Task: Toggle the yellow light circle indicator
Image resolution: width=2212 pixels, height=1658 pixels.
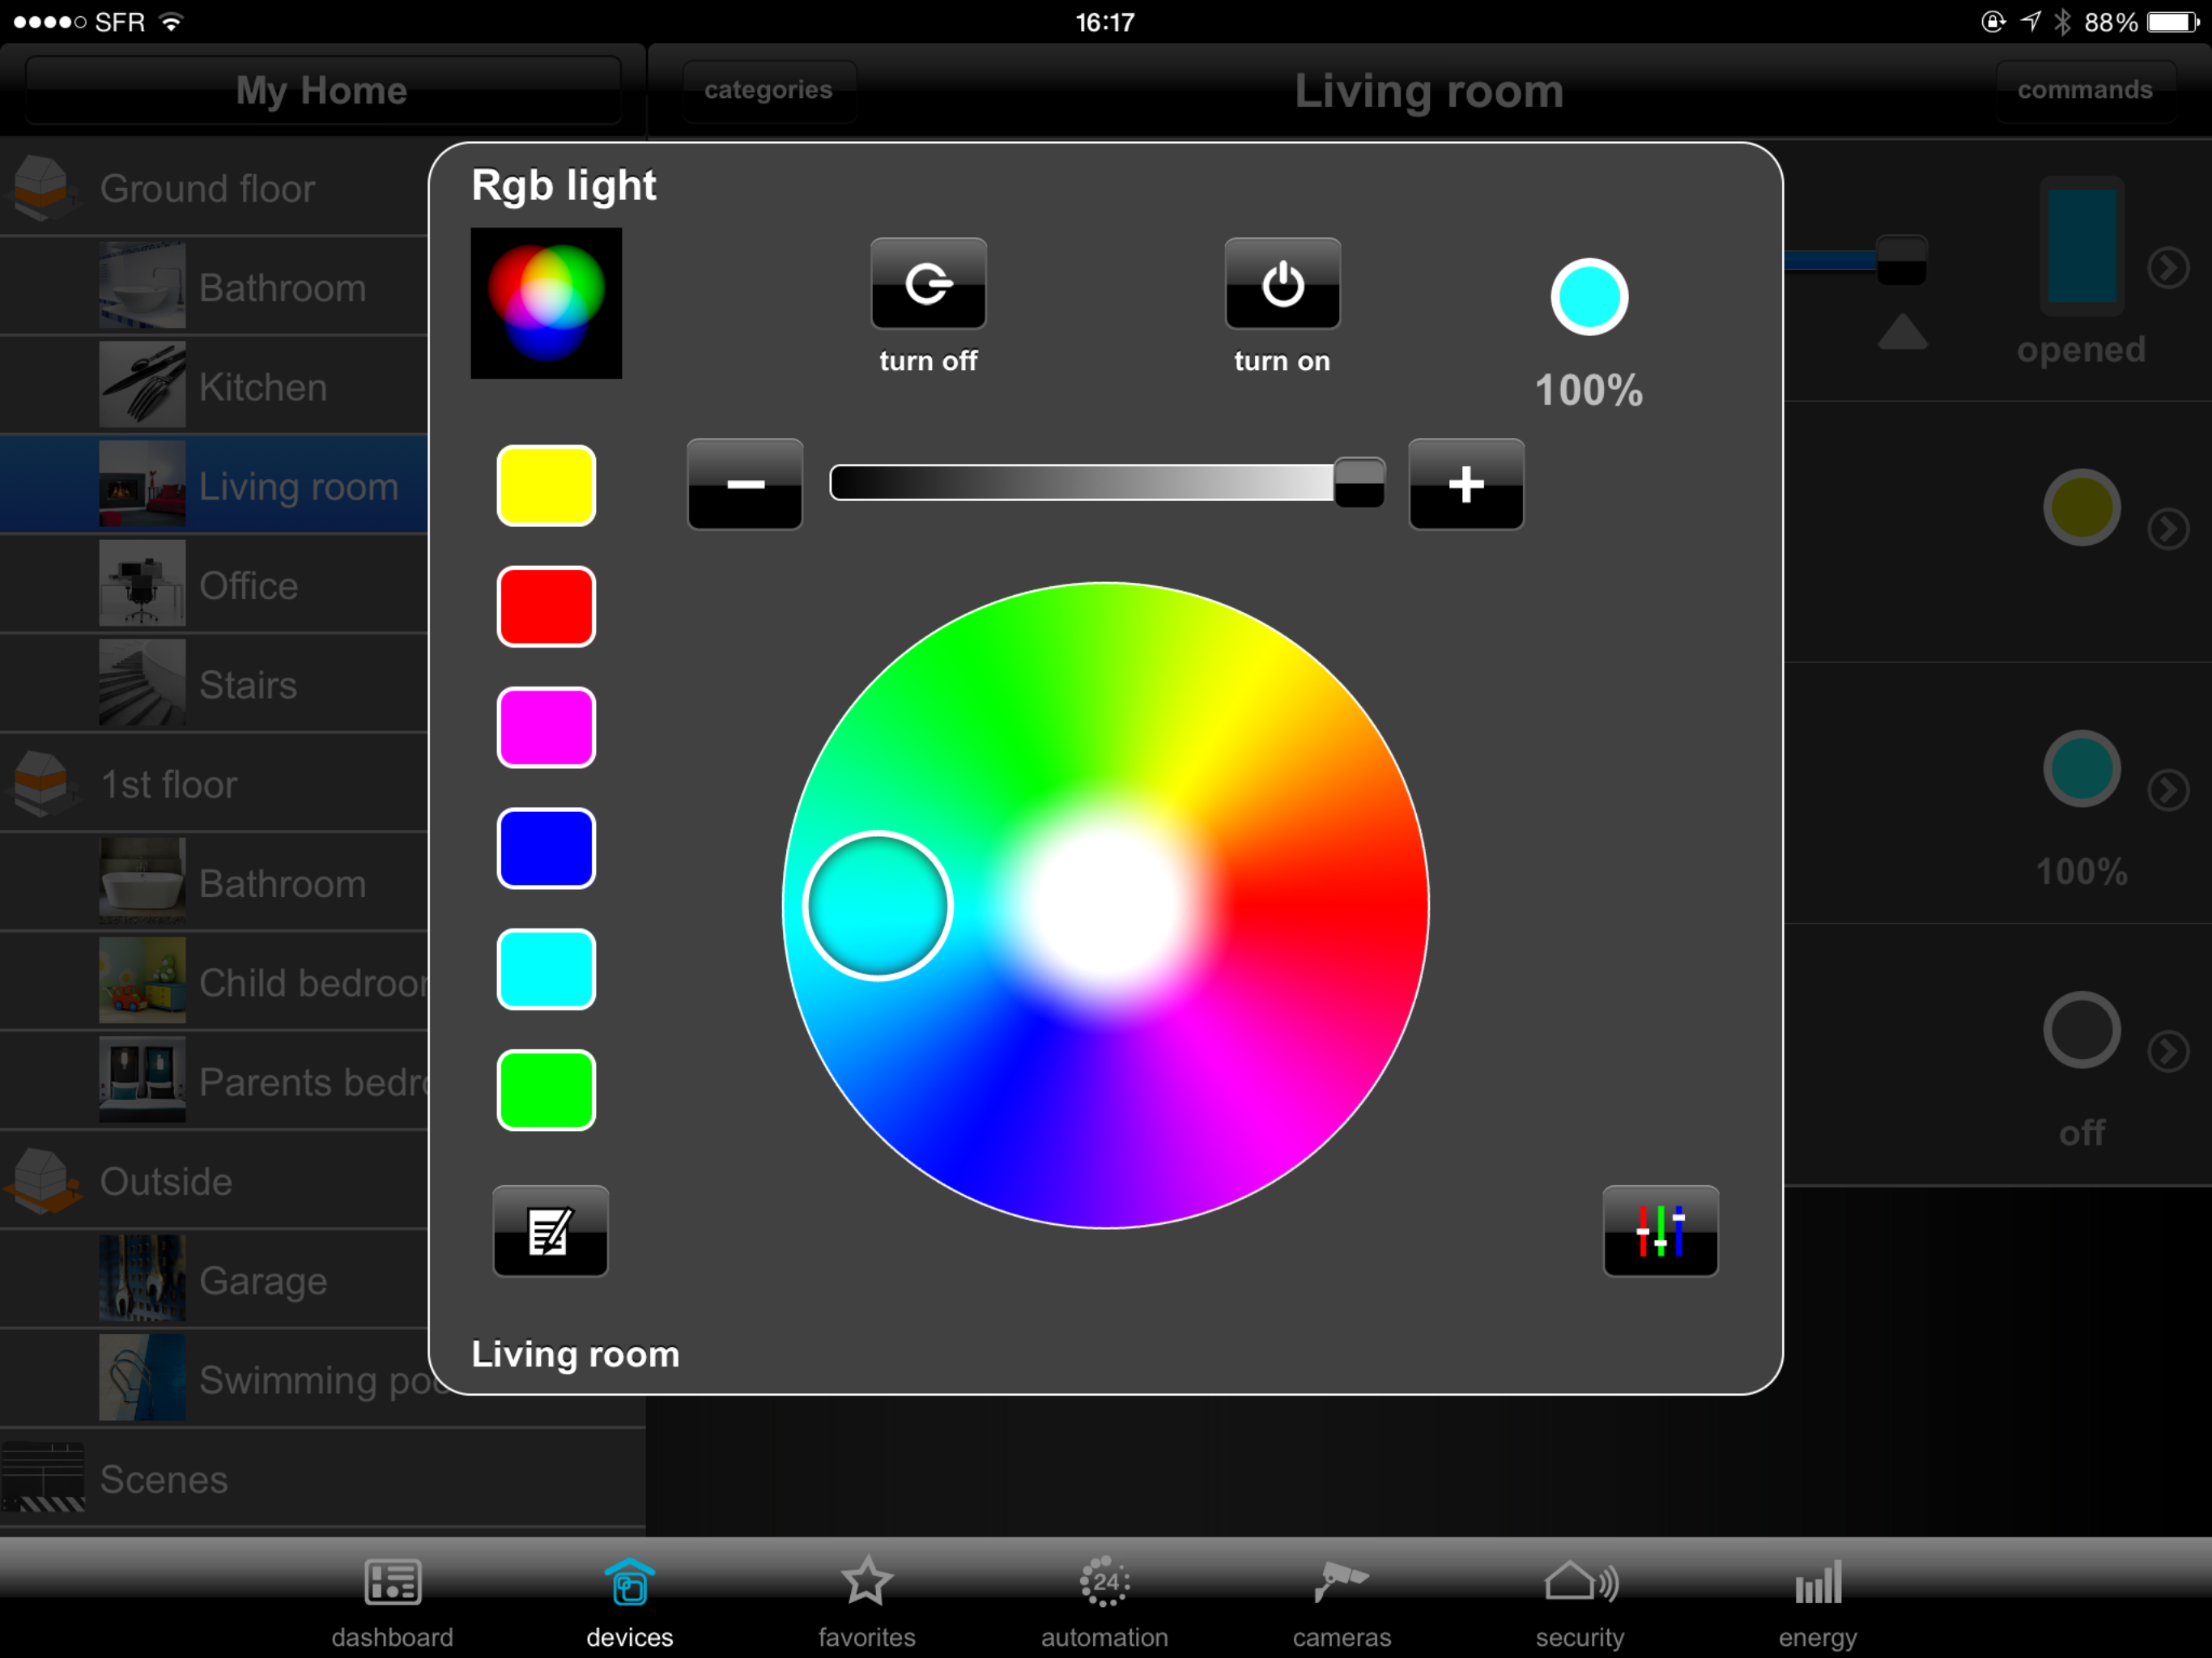Action: pyautogui.click(x=2081, y=507)
